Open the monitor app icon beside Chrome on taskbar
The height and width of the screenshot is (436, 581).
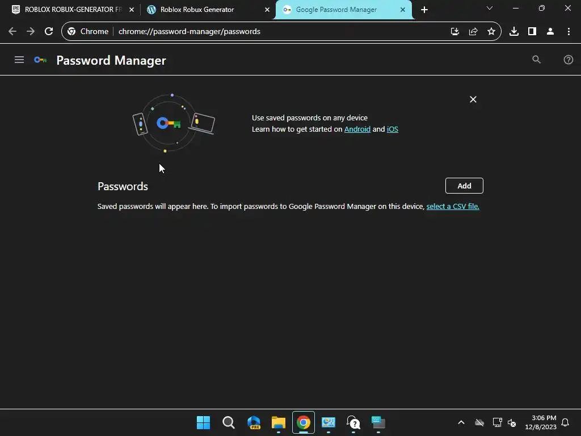pos(329,422)
